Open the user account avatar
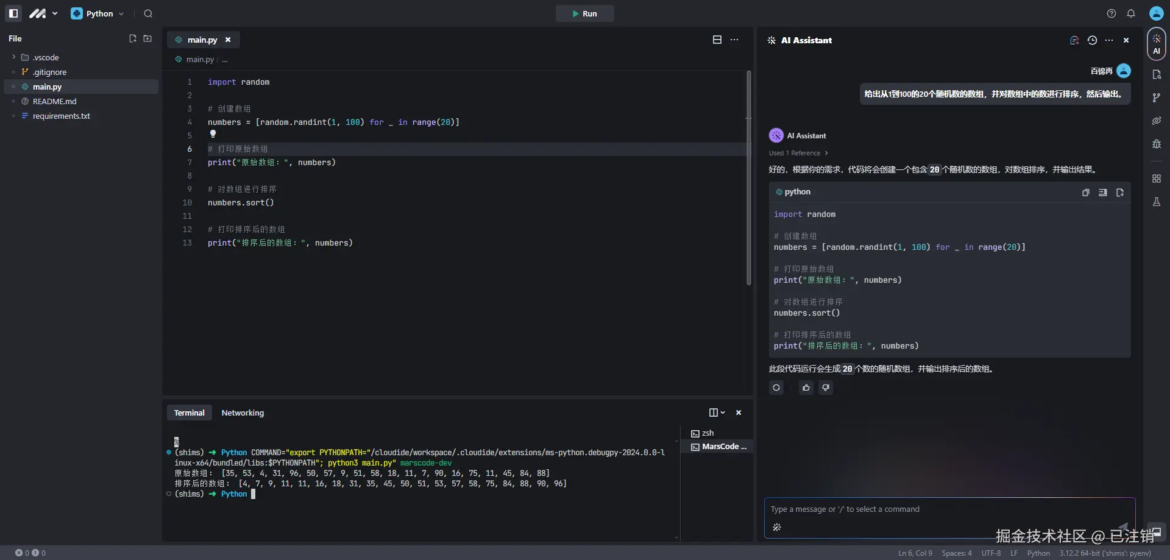Screen dimensions: 1170x560 pos(1156,13)
